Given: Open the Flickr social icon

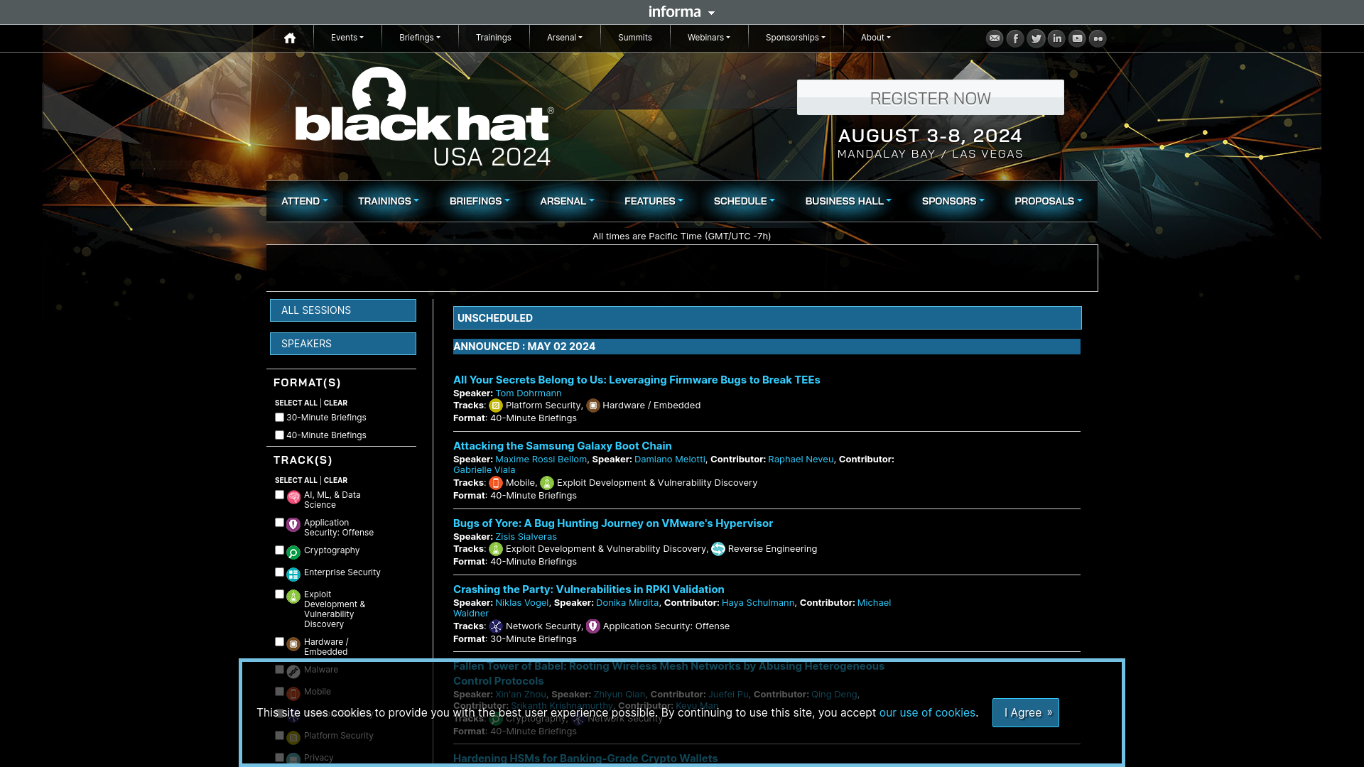Looking at the screenshot, I should (x=1098, y=38).
